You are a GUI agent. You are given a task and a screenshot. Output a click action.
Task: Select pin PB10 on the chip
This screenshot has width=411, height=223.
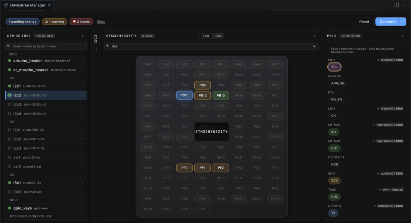pyautogui.click(x=184, y=95)
